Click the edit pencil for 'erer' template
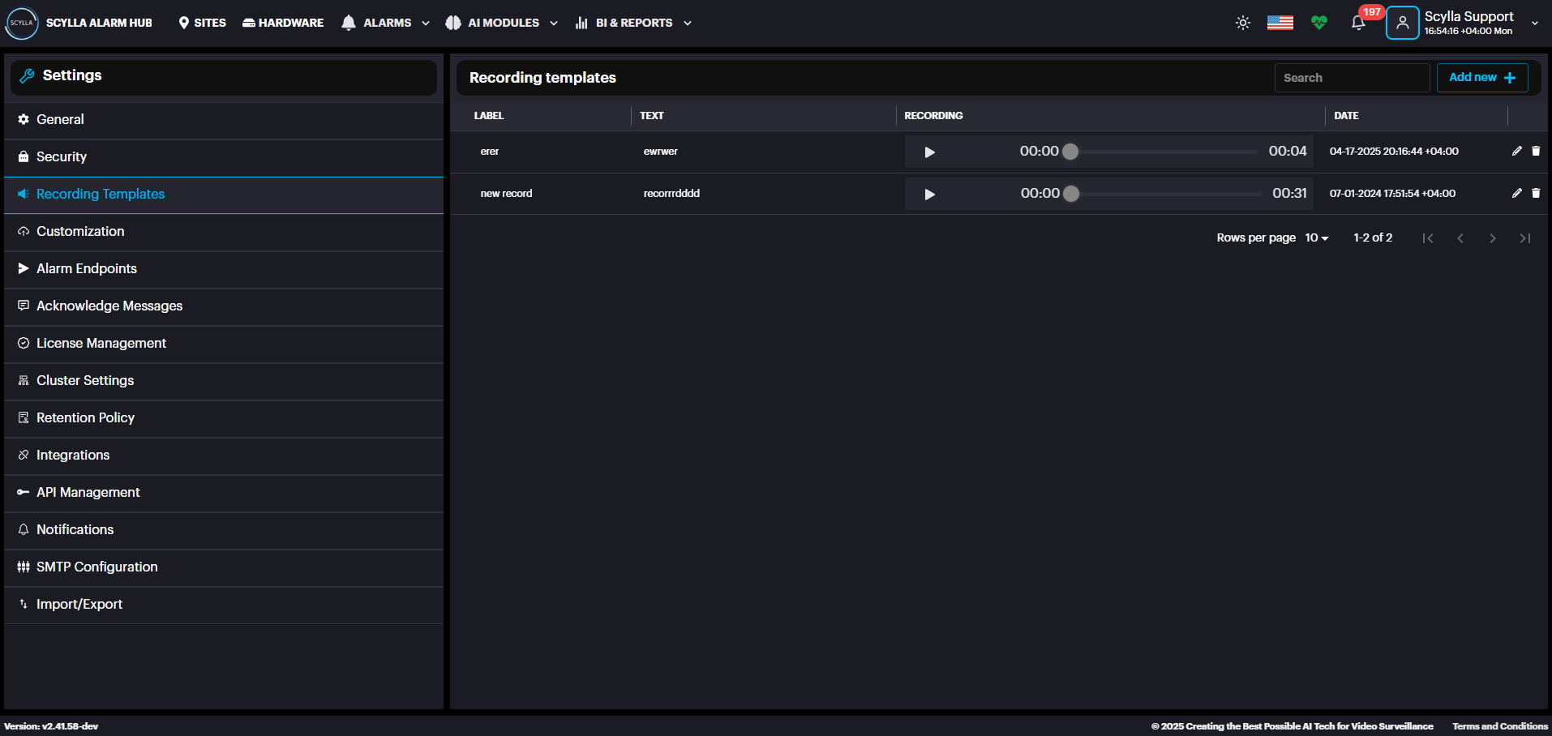 [x=1516, y=151]
